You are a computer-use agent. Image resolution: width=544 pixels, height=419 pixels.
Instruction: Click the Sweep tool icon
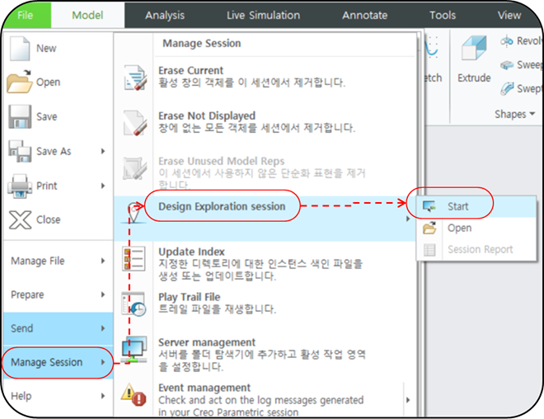point(507,65)
